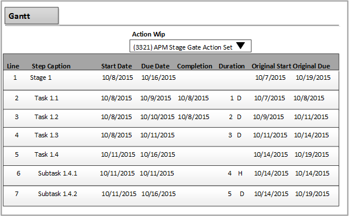This screenshot has width=349, height=216.
Task: Click the Due Date column header
Action: tap(155, 66)
